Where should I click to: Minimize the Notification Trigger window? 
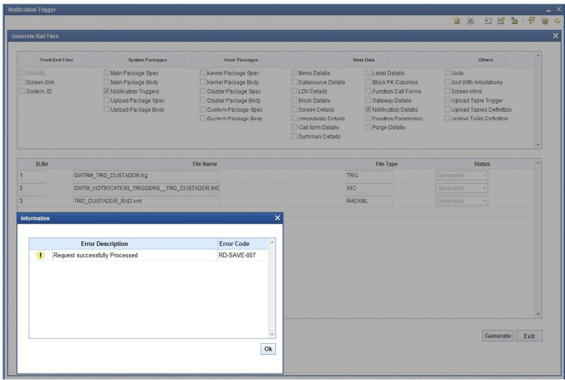coord(549,11)
